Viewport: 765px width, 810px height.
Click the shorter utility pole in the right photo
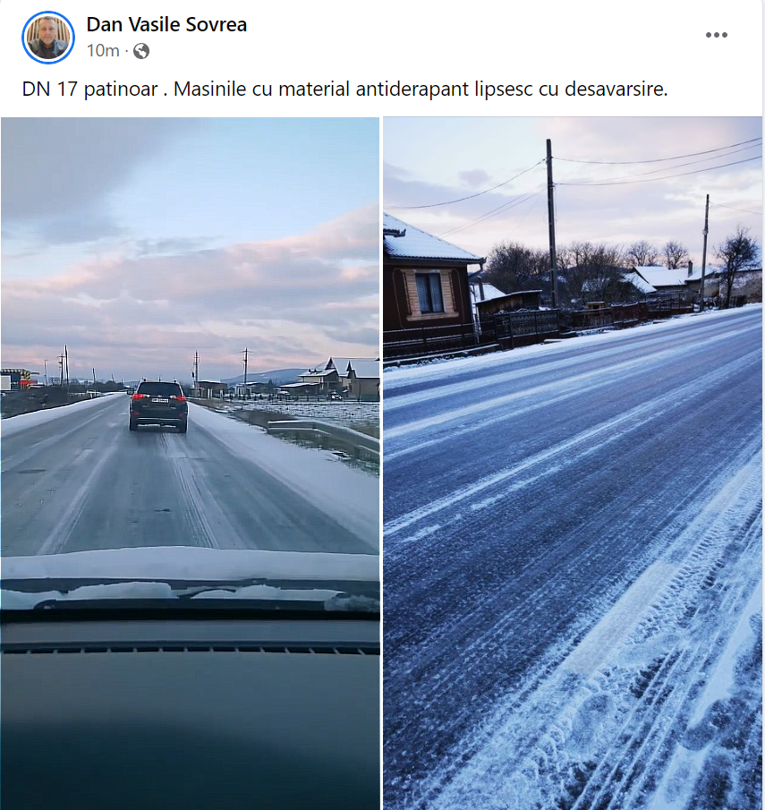[x=704, y=252]
